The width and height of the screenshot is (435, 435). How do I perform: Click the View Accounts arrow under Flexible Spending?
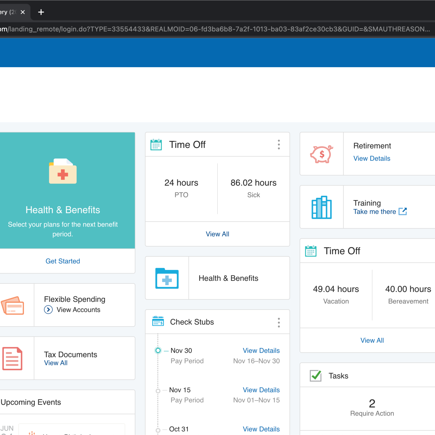(48, 310)
